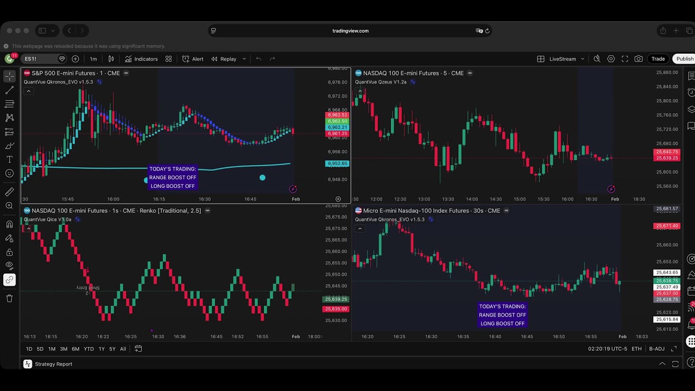Click the redo arrow in toolbar

272,59
